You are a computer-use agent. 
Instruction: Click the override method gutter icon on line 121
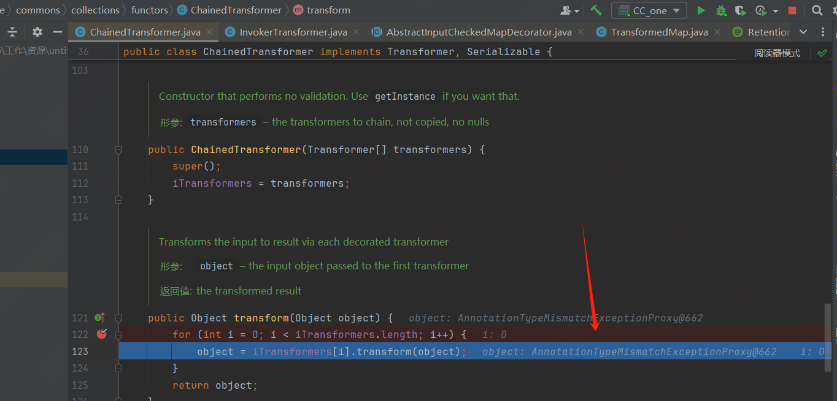(99, 318)
